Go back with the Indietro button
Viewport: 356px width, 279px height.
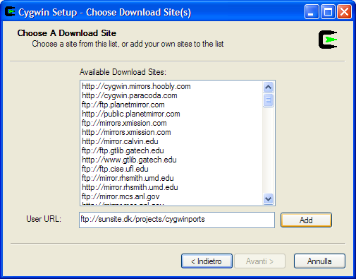pos(207,261)
